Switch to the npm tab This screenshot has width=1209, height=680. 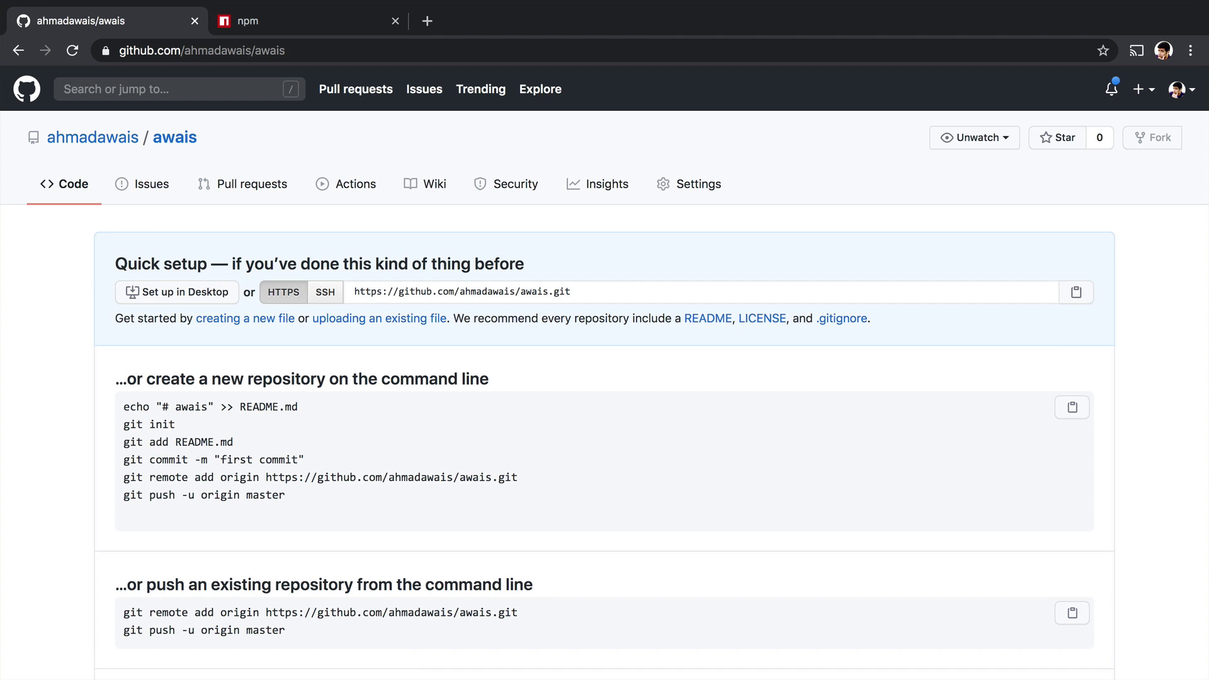coord(309,21)
